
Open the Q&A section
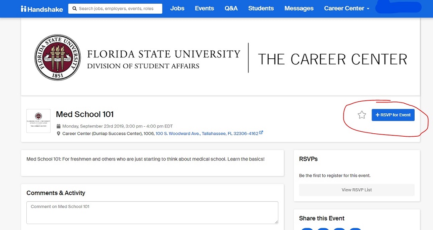[x=231, y=8]
